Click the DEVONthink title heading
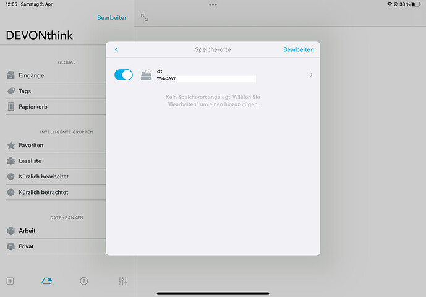This screenshot has height=297, width=426. 40,35
